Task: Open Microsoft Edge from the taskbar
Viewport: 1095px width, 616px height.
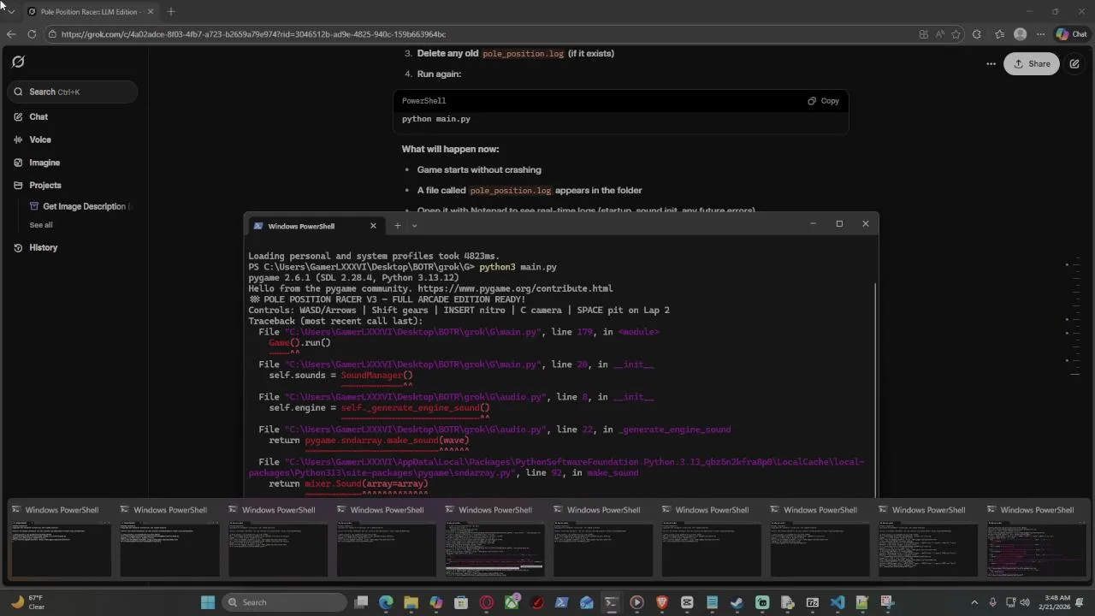Action: tap(386, 602)
